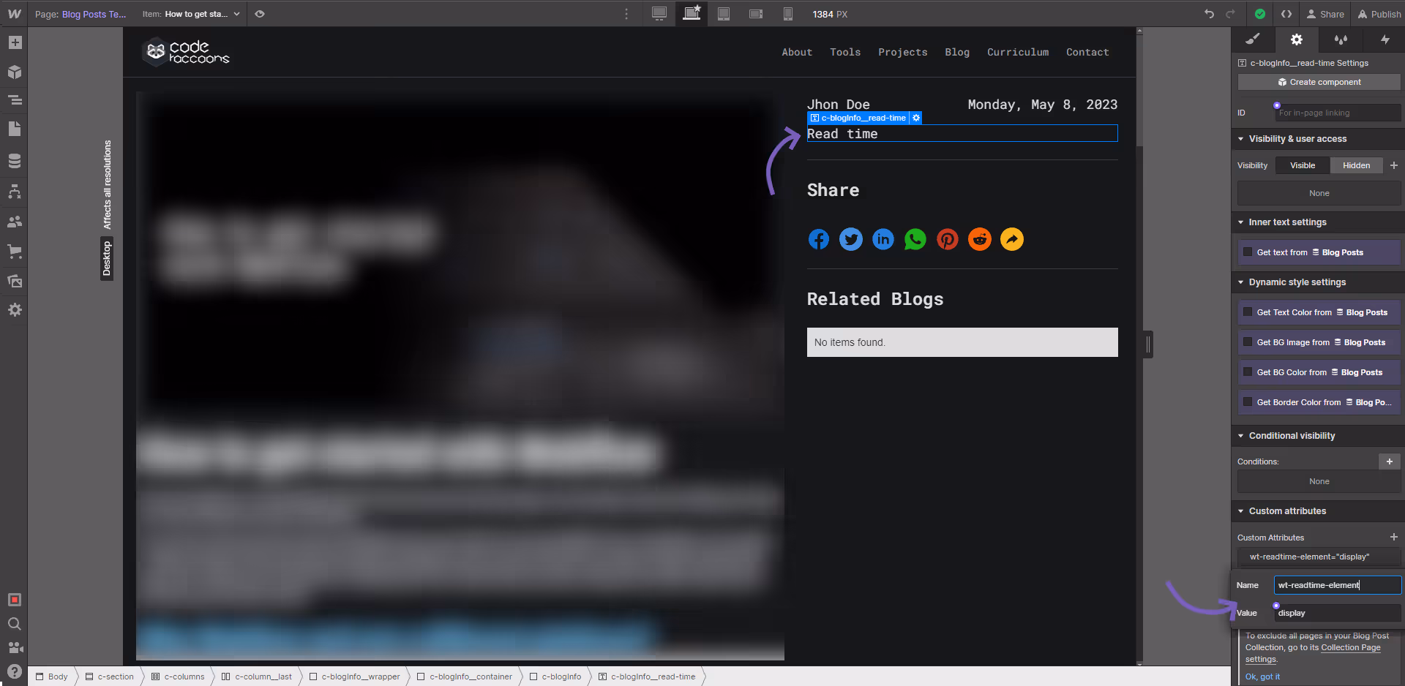Open the Logic flows panel
Screen dimensions: 1405x686
pos(15,192)
